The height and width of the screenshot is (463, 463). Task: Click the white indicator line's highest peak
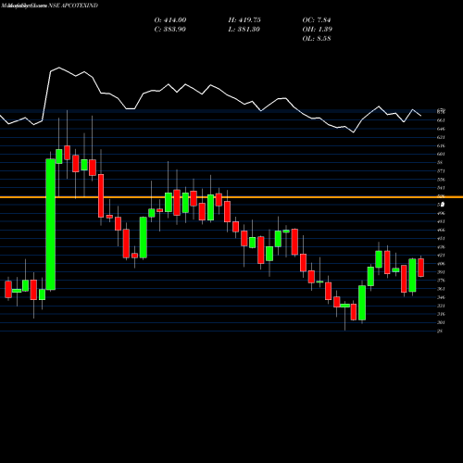click(x=59, y=68)
